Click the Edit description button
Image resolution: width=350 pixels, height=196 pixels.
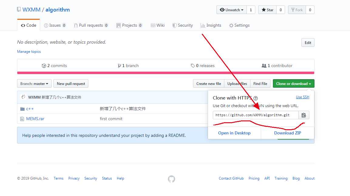point(308,42)
